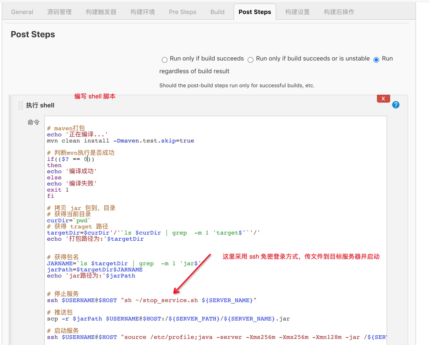Go to the 构建设置 tab

coord(297,12)
